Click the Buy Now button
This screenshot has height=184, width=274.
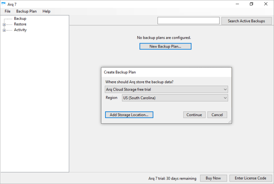pyautogui.click(x=213, y=178)
